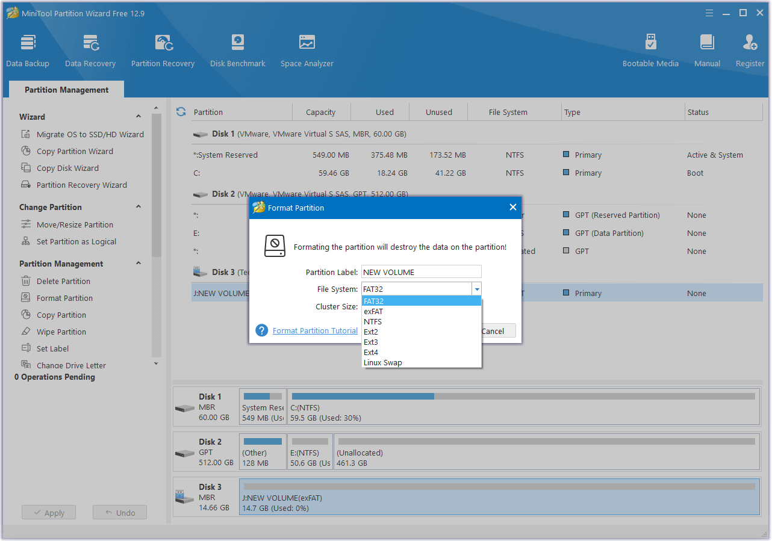The image size is (772, 541).
Task: Switch to Partition Management tab
Action: pyautogui.click(x=67, y=90)
